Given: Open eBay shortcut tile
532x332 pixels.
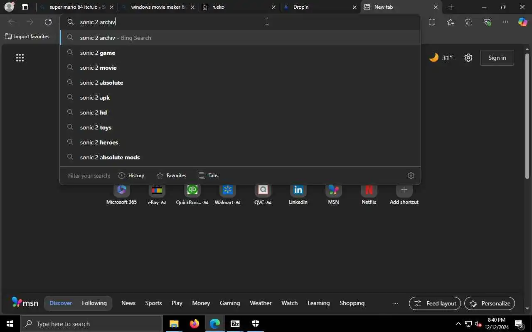Looking at the screenshot, I should pos(157,195).
